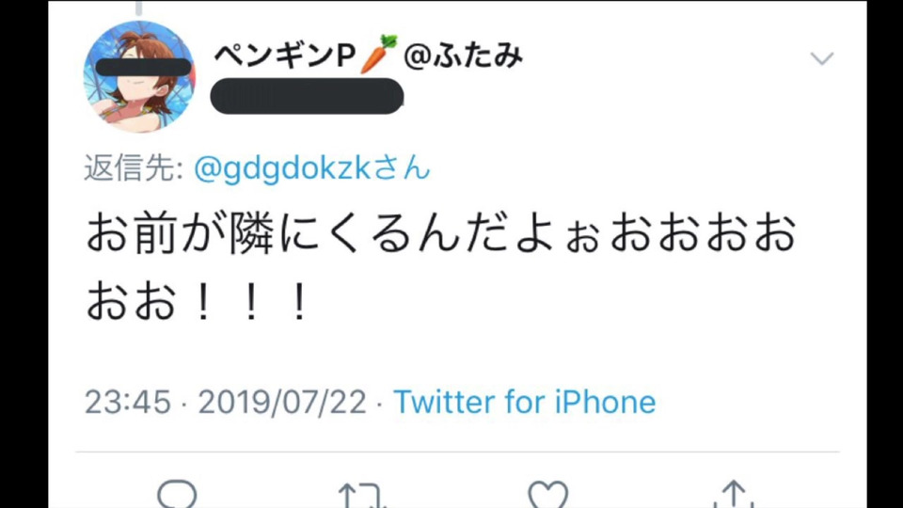Open the share sheet via the upload arrow icon
This screenshot has width=903, height=508.
coord(735,494)
